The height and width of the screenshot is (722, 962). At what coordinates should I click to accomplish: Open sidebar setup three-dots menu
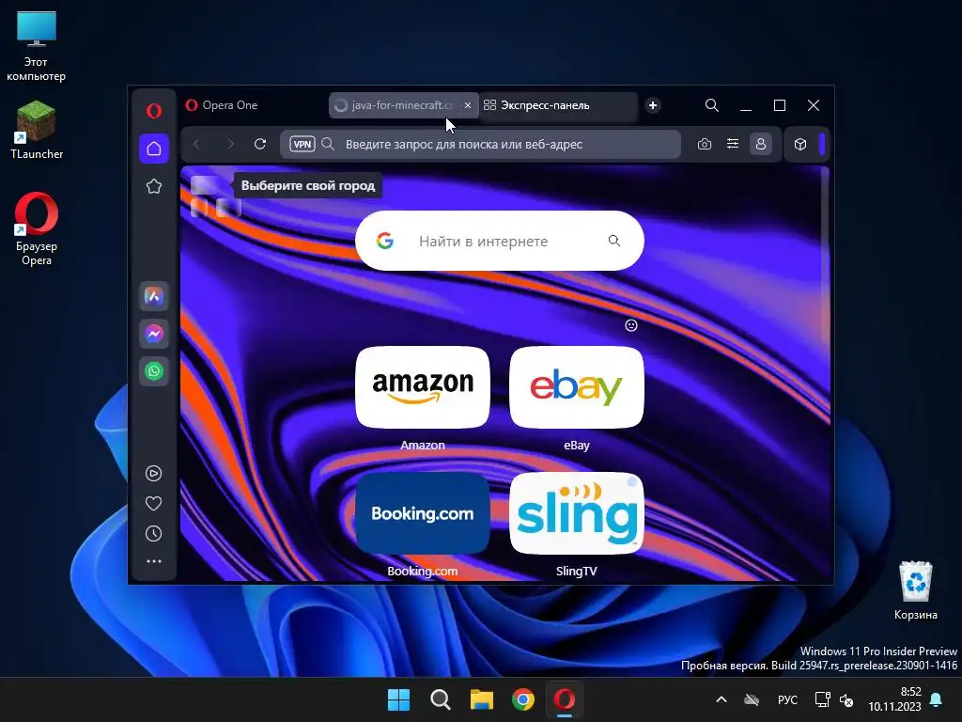(153, 561)
